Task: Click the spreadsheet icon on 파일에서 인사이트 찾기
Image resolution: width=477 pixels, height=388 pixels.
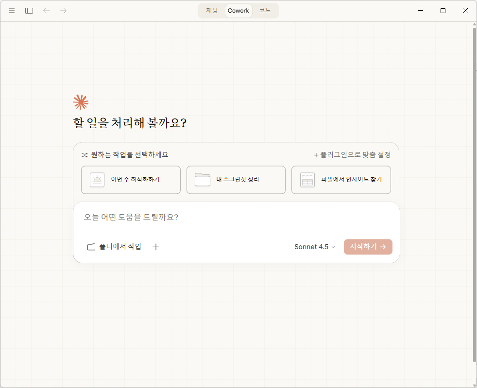Action: click(307, 180)
